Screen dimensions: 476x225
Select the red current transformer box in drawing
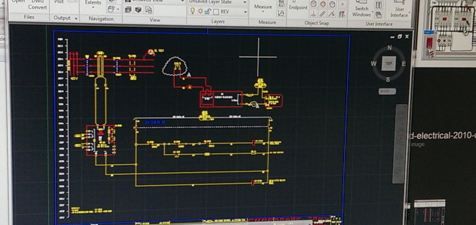tap(221, 99)
